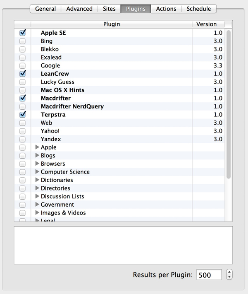Expand the Images & Videos group
This screenshot has width=248, height=294.
(37, 212)
